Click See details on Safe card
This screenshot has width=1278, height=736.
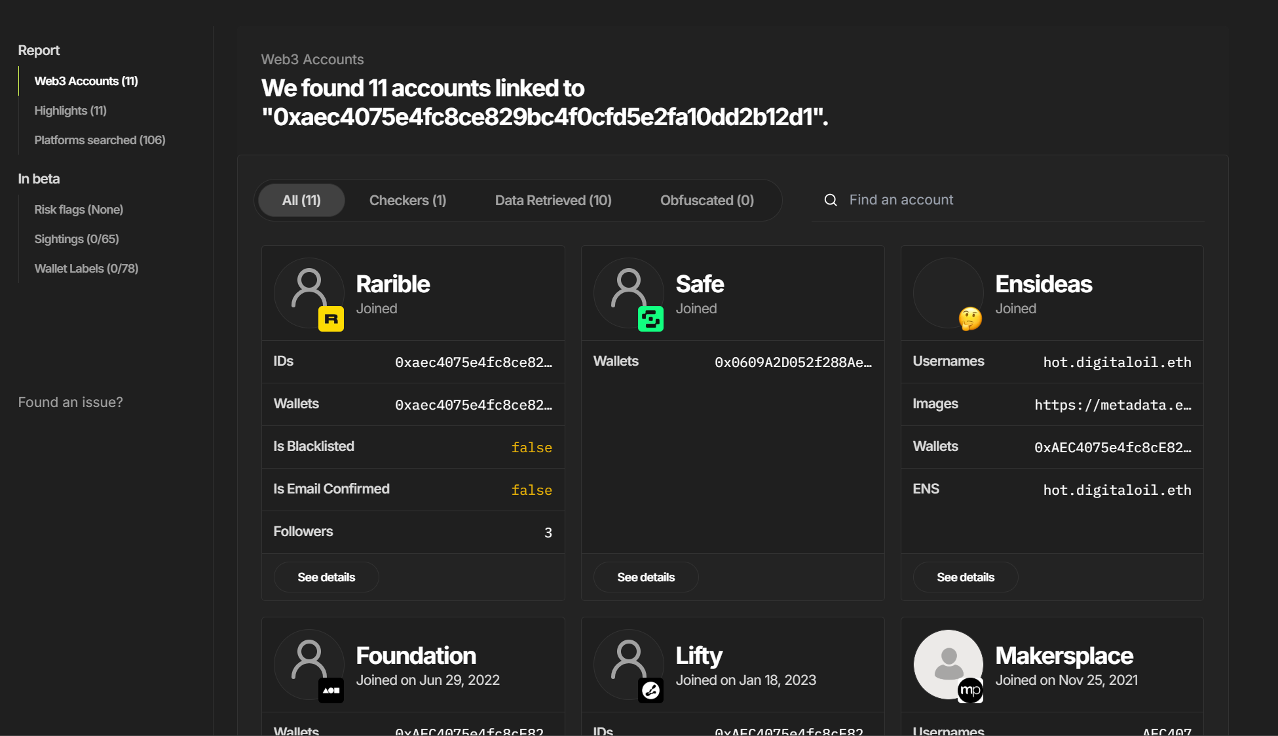[x=646, y=577]
